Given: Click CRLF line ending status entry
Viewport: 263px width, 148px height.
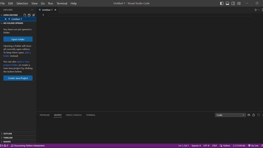Looking at the screenshot, I should pos(215,146).
